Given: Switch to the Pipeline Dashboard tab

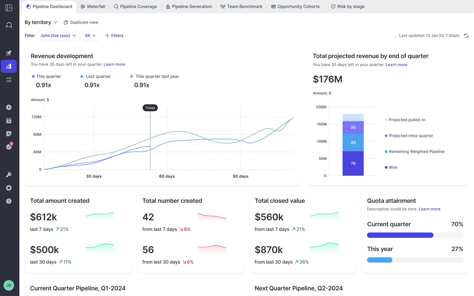Looking at the screenshot, I should [49, 7].
